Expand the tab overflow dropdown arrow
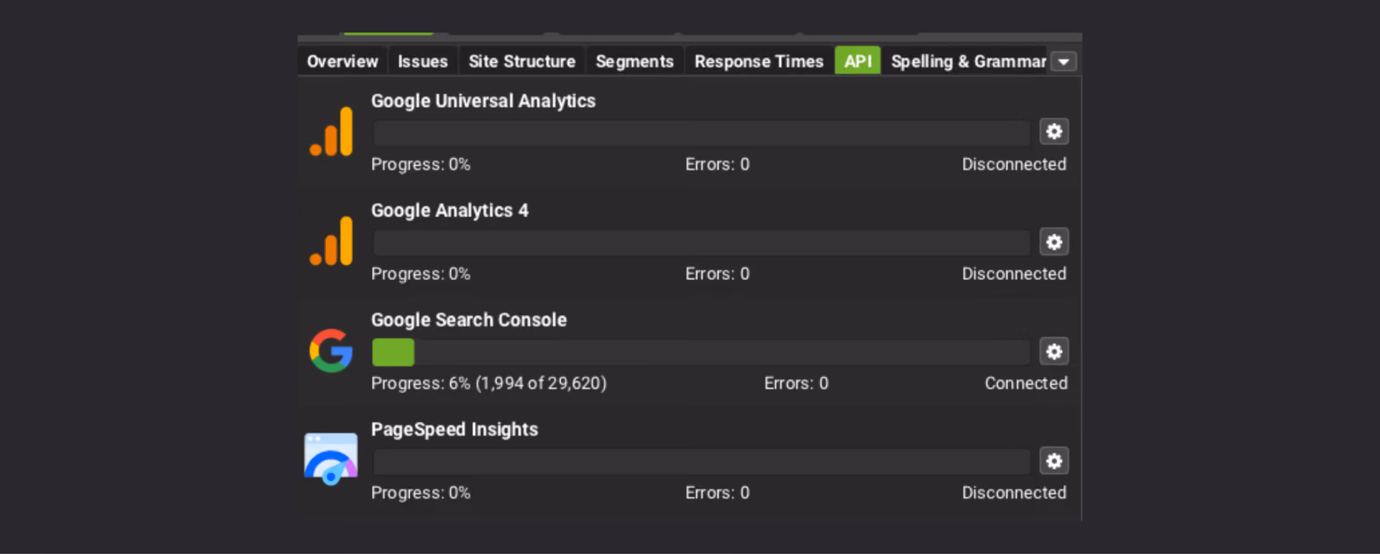This screenshot has width=1380, height=554. [x=1063, y=62]
